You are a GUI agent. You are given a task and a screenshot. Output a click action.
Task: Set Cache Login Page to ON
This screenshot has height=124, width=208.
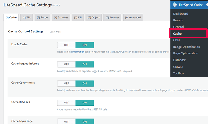click(85, 122)
